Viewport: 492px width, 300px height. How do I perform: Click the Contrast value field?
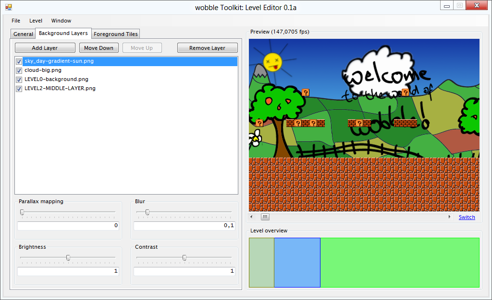pos(184,271)
